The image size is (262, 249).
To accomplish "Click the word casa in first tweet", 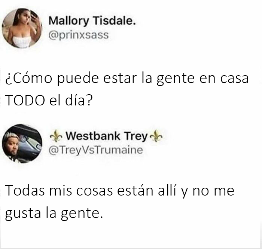I will click(234, 79).
